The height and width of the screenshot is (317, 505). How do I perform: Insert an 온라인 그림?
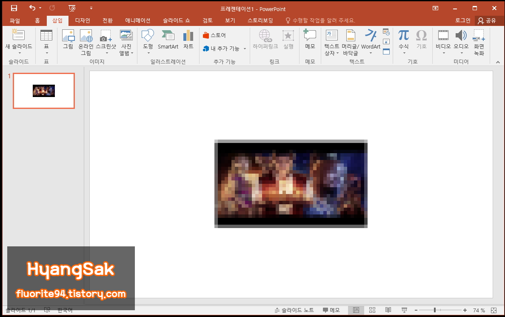pos(86,42)
